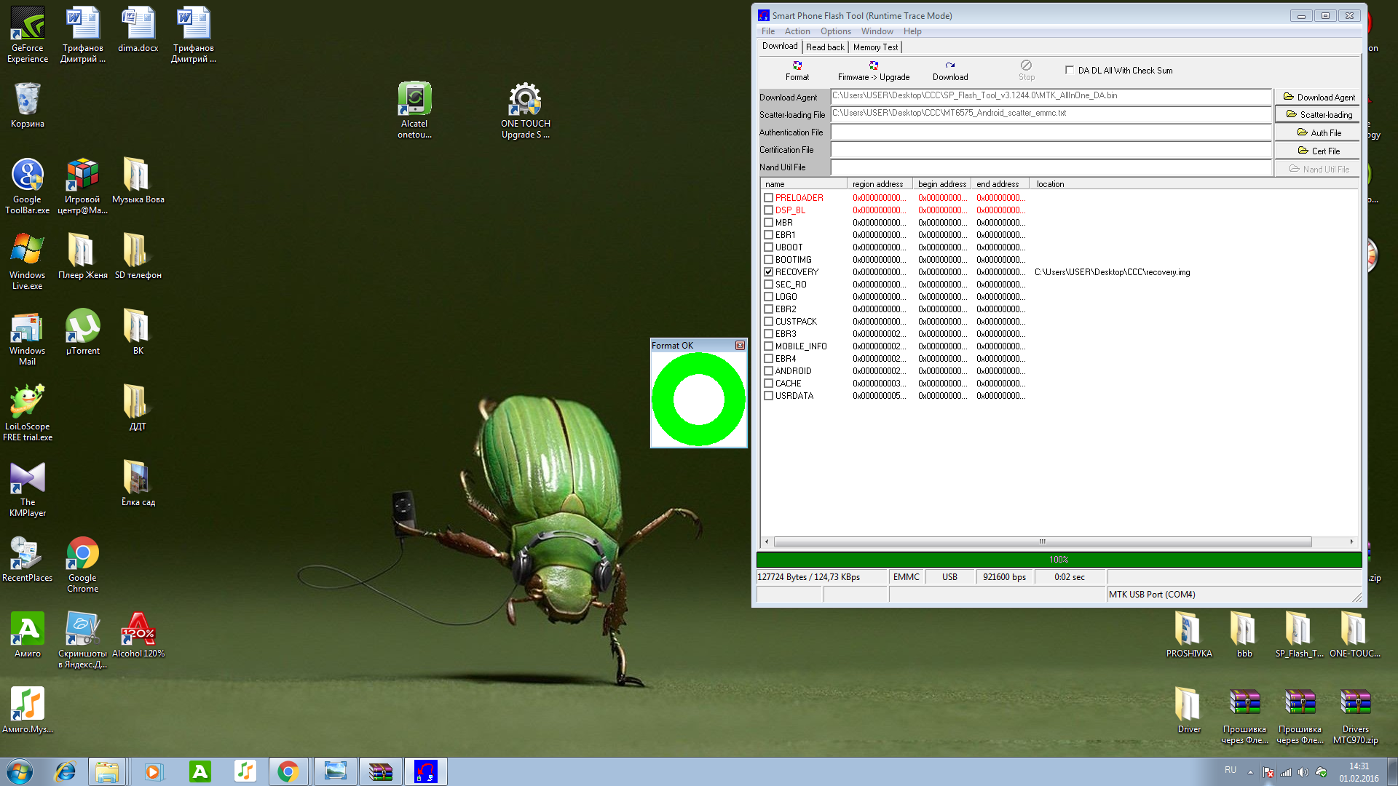This screenshot has height=786, width=1398.
Task: Switch to the Read back tab
Action: point(825,47)
